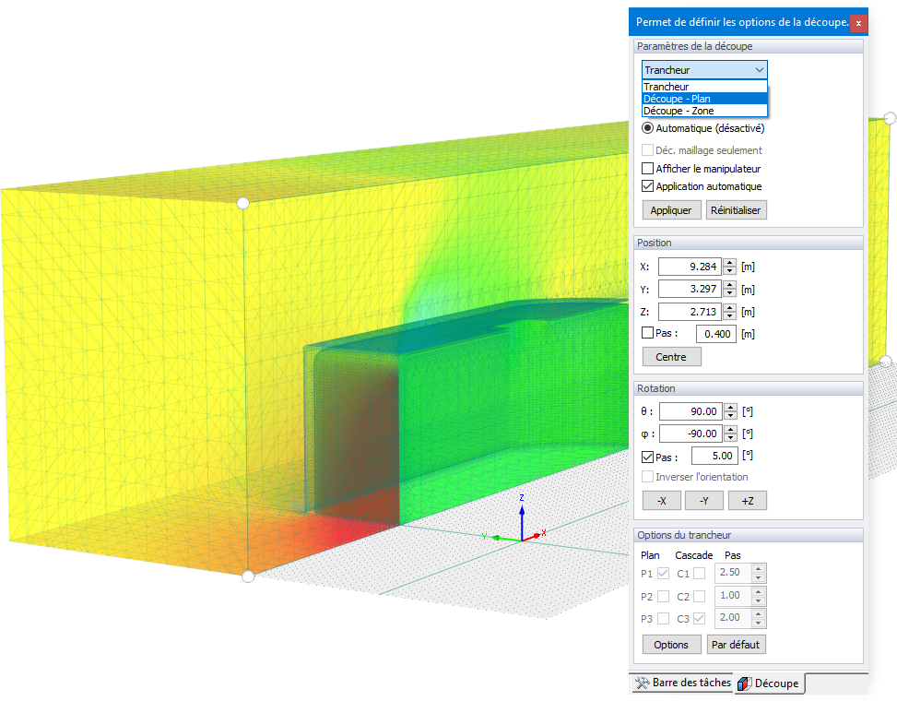Decrease Y position with spinner down arrow

click(729, 293)
